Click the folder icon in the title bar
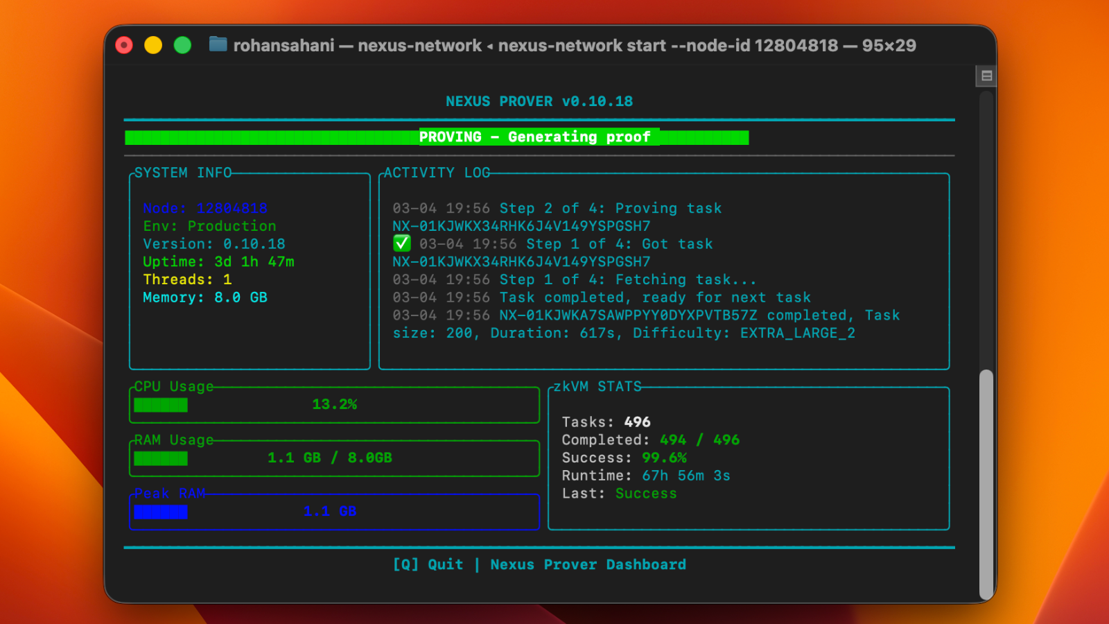The height and width of the screenshot is (624, 1109). (x=218, y=44)
